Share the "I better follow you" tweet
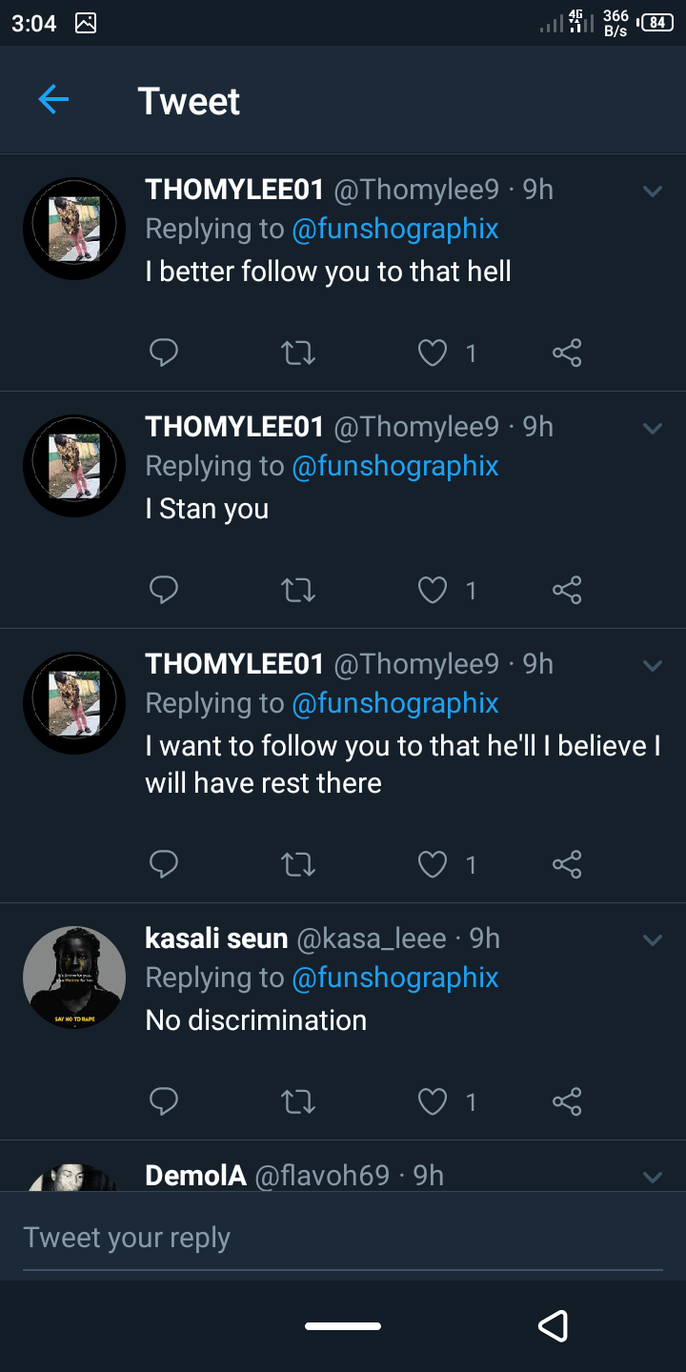 (567, 353)
